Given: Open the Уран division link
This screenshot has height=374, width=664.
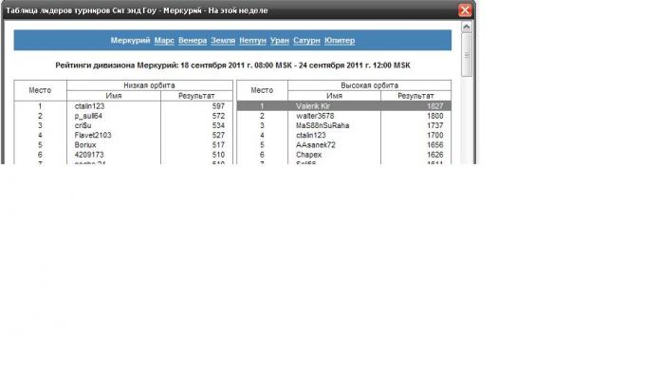Looking at the screenshot, I should 280,41.
